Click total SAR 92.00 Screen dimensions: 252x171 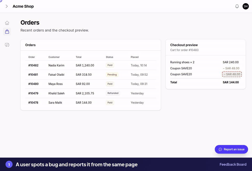[83, 84]
